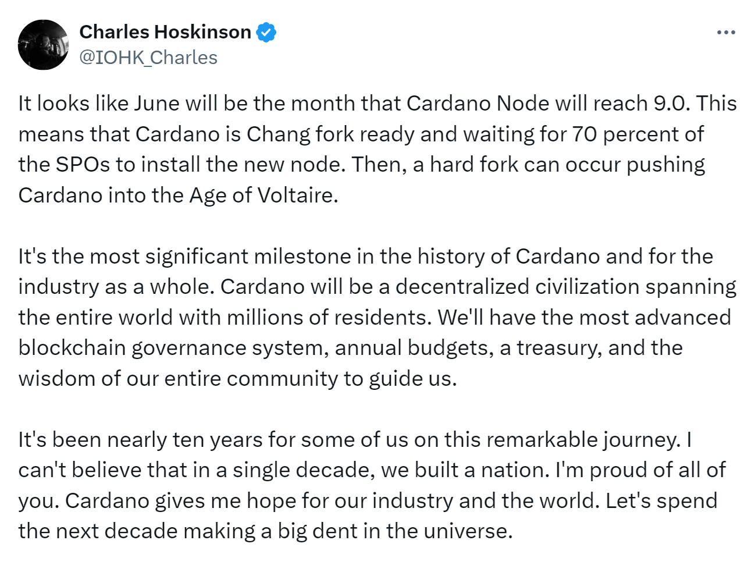Screen dimensions: 755x565
Task: Open Charles Hoskinson's profile avatar
Action: pyautogui.click(x=43, y=45)
